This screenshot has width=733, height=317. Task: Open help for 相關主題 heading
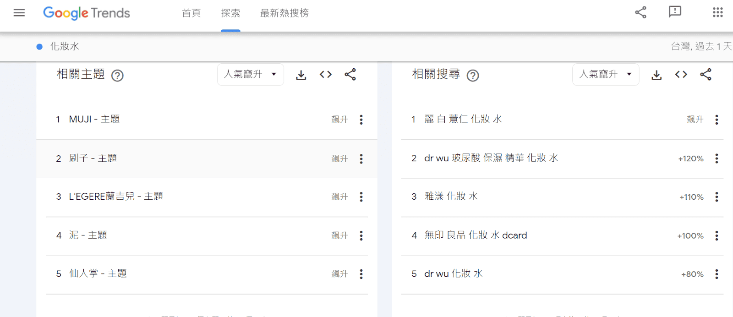point(118,75)
